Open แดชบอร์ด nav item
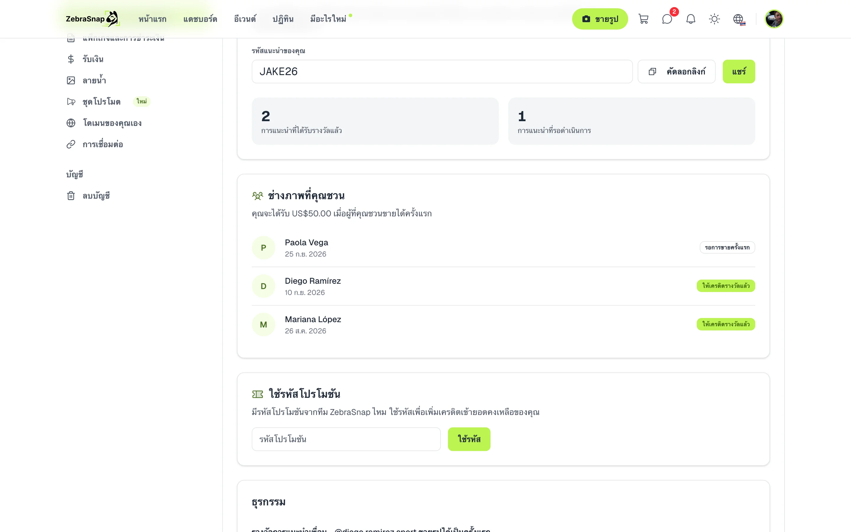 click(200, 19)
